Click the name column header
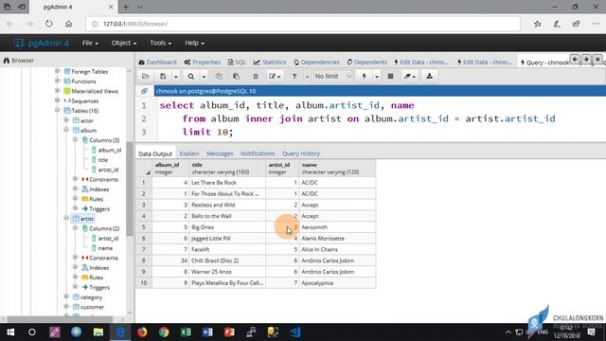This screenshot has height=341, width=606. pyautogui.click(x=337, y=169)
